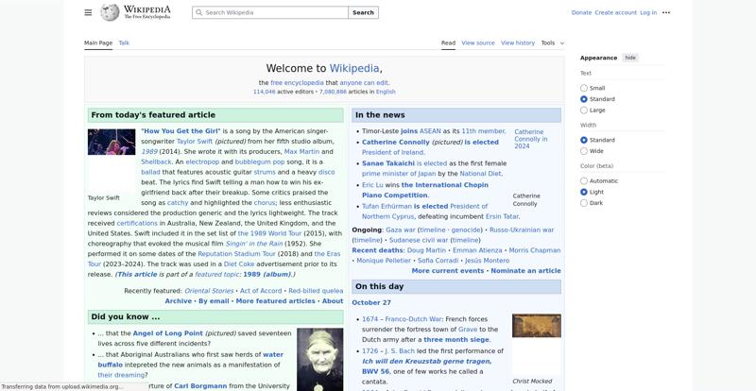
Task: Select the Small text size option
Action: click(584, 88)
